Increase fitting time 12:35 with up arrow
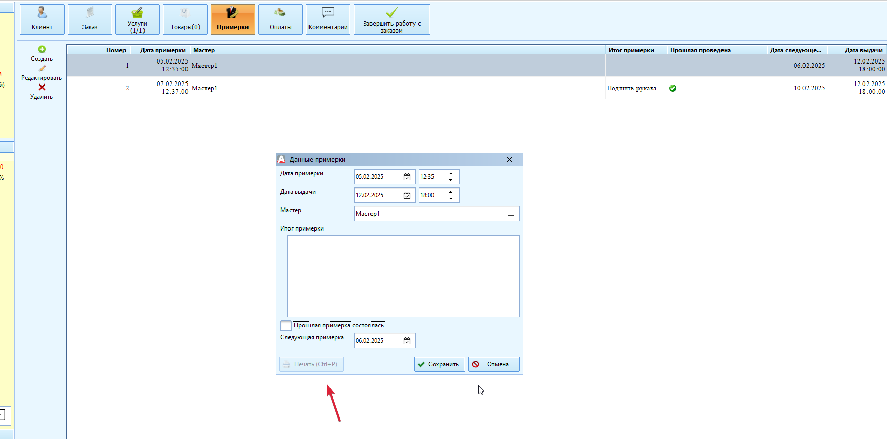 (x=451, y=174)
